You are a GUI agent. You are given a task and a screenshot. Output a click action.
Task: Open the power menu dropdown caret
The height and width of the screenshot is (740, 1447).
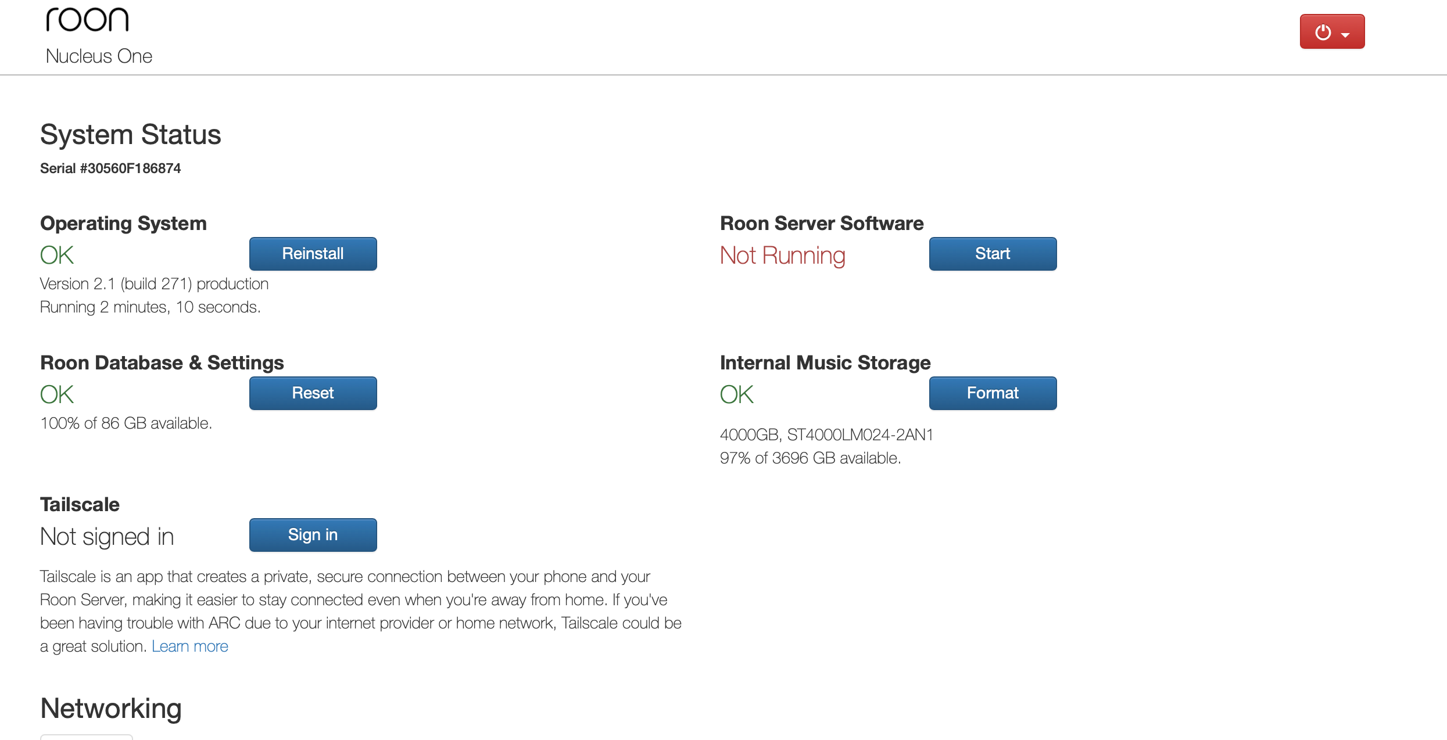point(1345,35)
